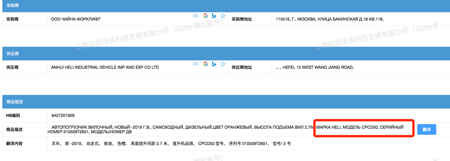Click the 采购商 section header bar
The height and width of the screenshot is (161, 450).
(225, 6)
